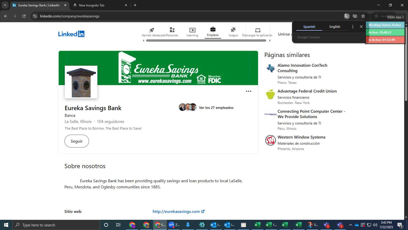Open Zoom from taskbar
Image resolution: width=408 pixels, height=230 pixels.
point(174,225)
